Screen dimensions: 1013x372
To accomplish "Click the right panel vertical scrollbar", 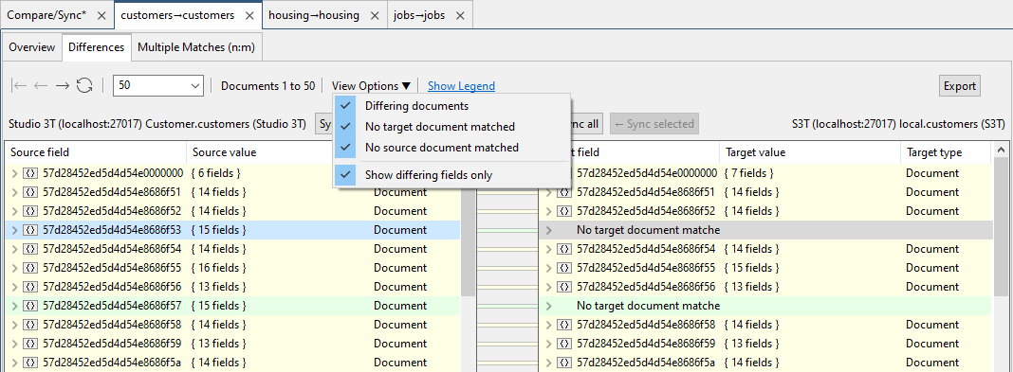I will (x=1001, y=257).
